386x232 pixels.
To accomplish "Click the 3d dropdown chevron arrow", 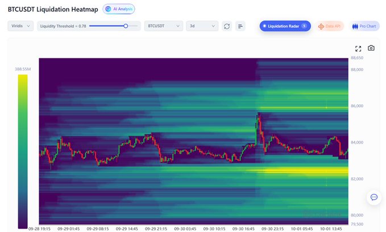I will (213, 26).
